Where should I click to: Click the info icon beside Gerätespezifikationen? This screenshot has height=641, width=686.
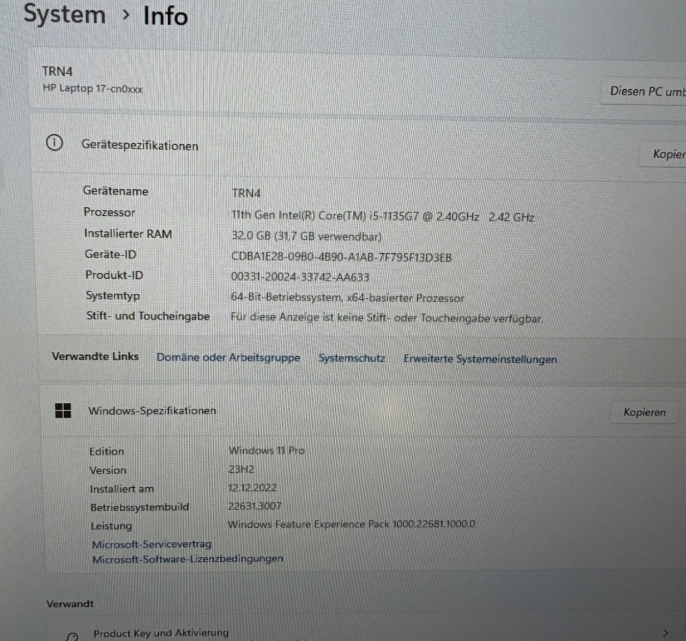point(54,143)
